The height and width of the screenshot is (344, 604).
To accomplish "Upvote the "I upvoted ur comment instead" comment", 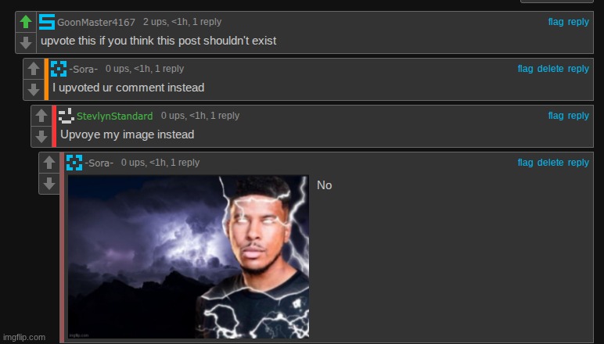I will (x=34, y=69).
